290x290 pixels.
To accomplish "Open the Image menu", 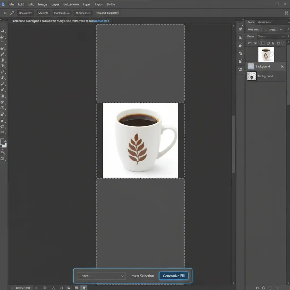I will tap(42, 5).
